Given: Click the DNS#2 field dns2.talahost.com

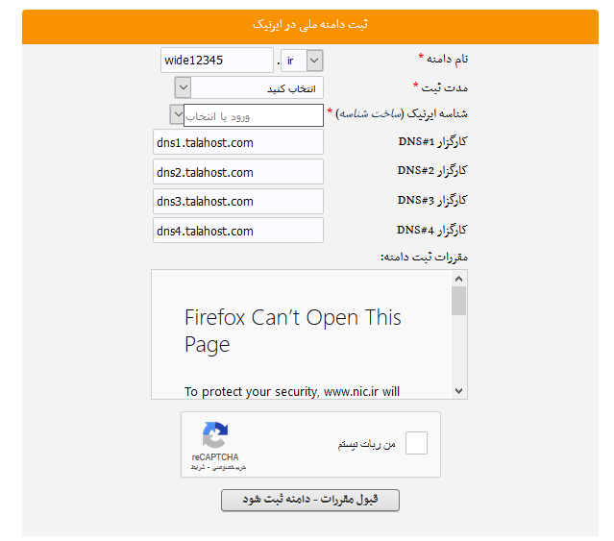Looking at the screenshot, I should pyautogui.click(x=238, y=172).
